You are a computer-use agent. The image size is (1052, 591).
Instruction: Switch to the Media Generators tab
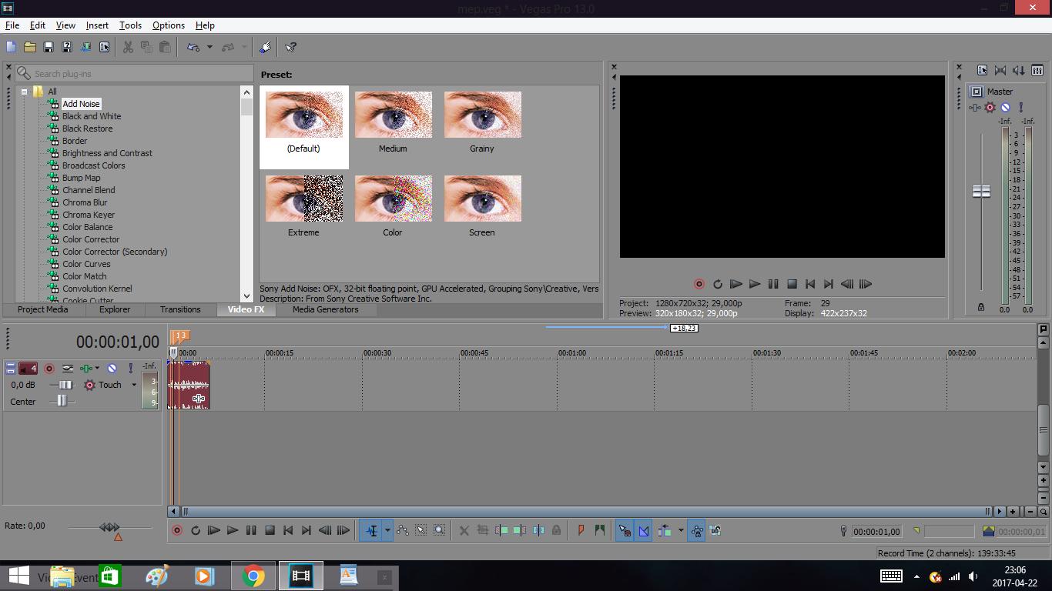click(325, 309)
